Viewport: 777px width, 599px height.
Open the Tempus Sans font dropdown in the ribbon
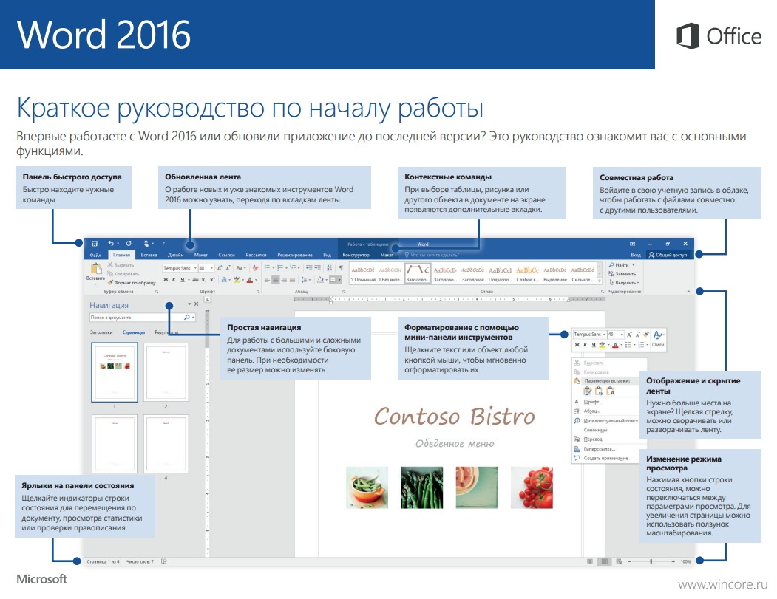[x=195, y=268]
